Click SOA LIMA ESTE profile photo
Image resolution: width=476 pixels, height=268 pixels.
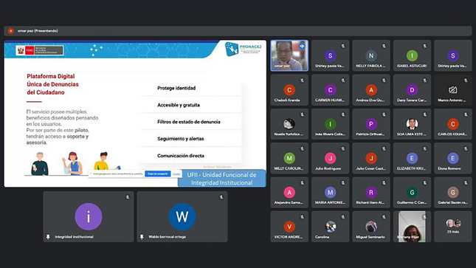412,124
